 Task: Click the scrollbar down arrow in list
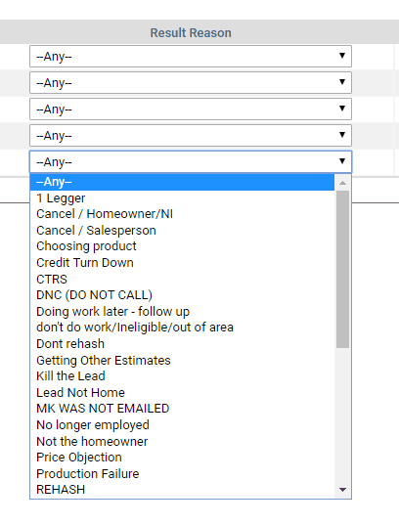(342, 490)
